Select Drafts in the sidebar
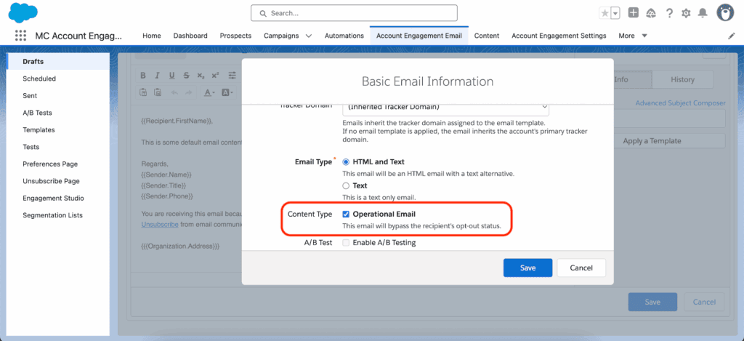 click(x=58, y=62)
